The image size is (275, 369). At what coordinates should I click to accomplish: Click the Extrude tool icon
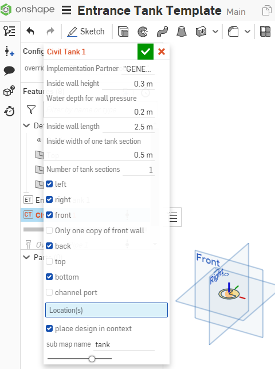123,32
